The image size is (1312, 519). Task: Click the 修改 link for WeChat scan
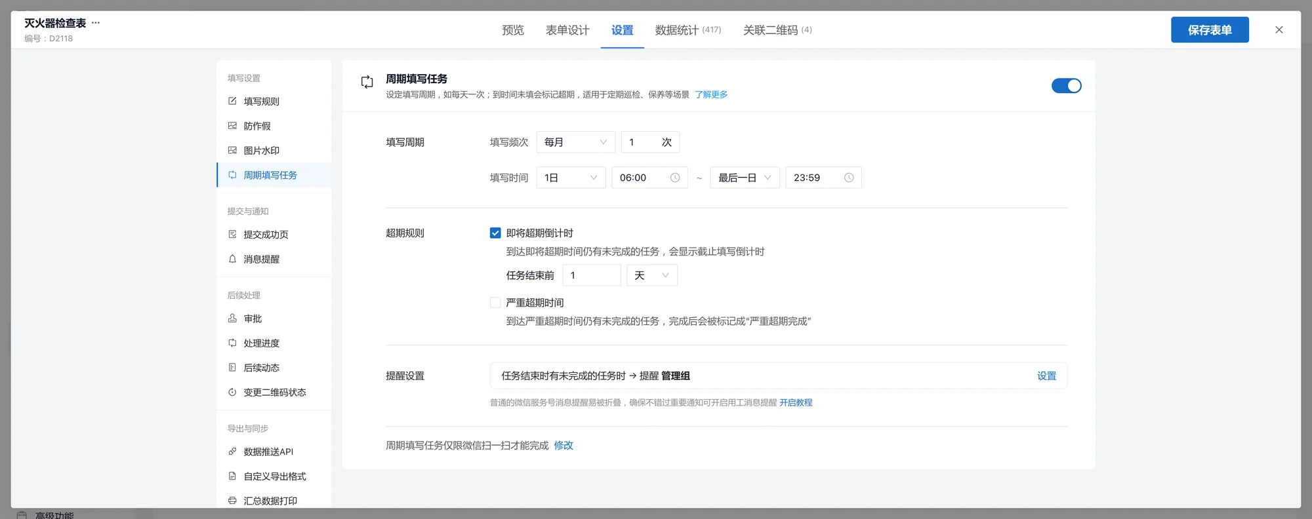tap(564, 445)
